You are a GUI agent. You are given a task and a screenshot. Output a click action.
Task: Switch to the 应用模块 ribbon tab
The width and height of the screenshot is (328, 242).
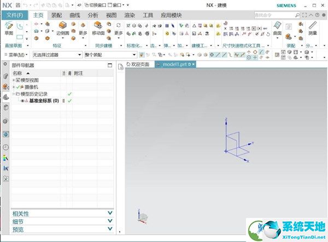tap(171, 15)
